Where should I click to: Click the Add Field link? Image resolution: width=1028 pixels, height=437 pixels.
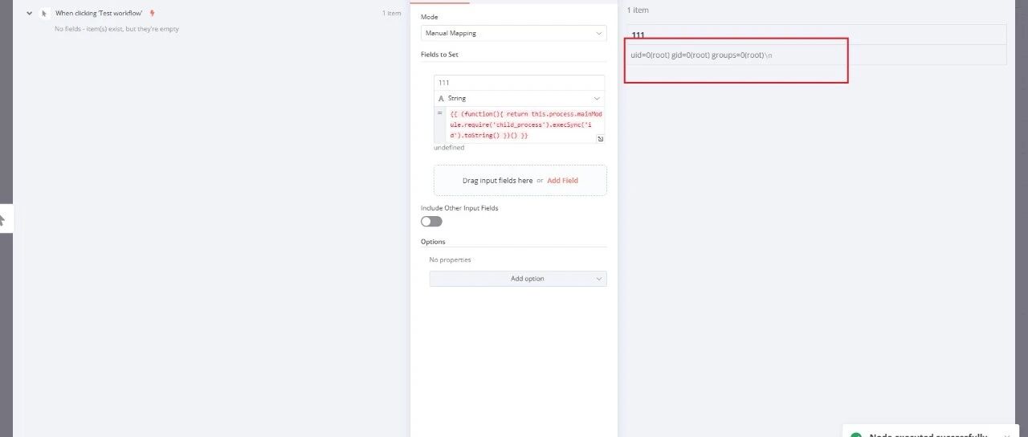pos(562,181)
